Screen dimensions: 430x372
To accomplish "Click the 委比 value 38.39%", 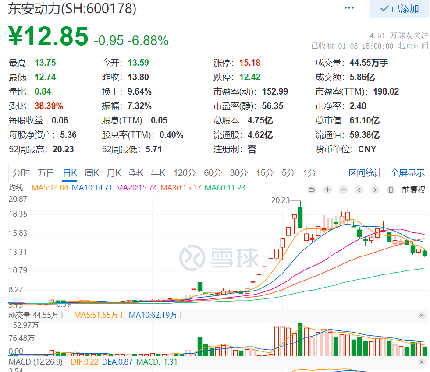I will [49, 106].
